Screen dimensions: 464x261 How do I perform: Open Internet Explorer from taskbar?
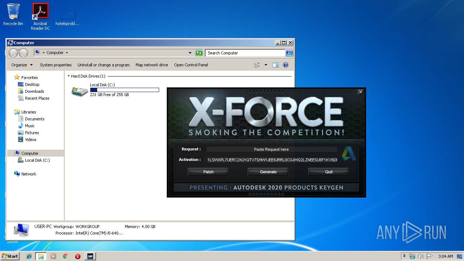[x=29, y=256]
